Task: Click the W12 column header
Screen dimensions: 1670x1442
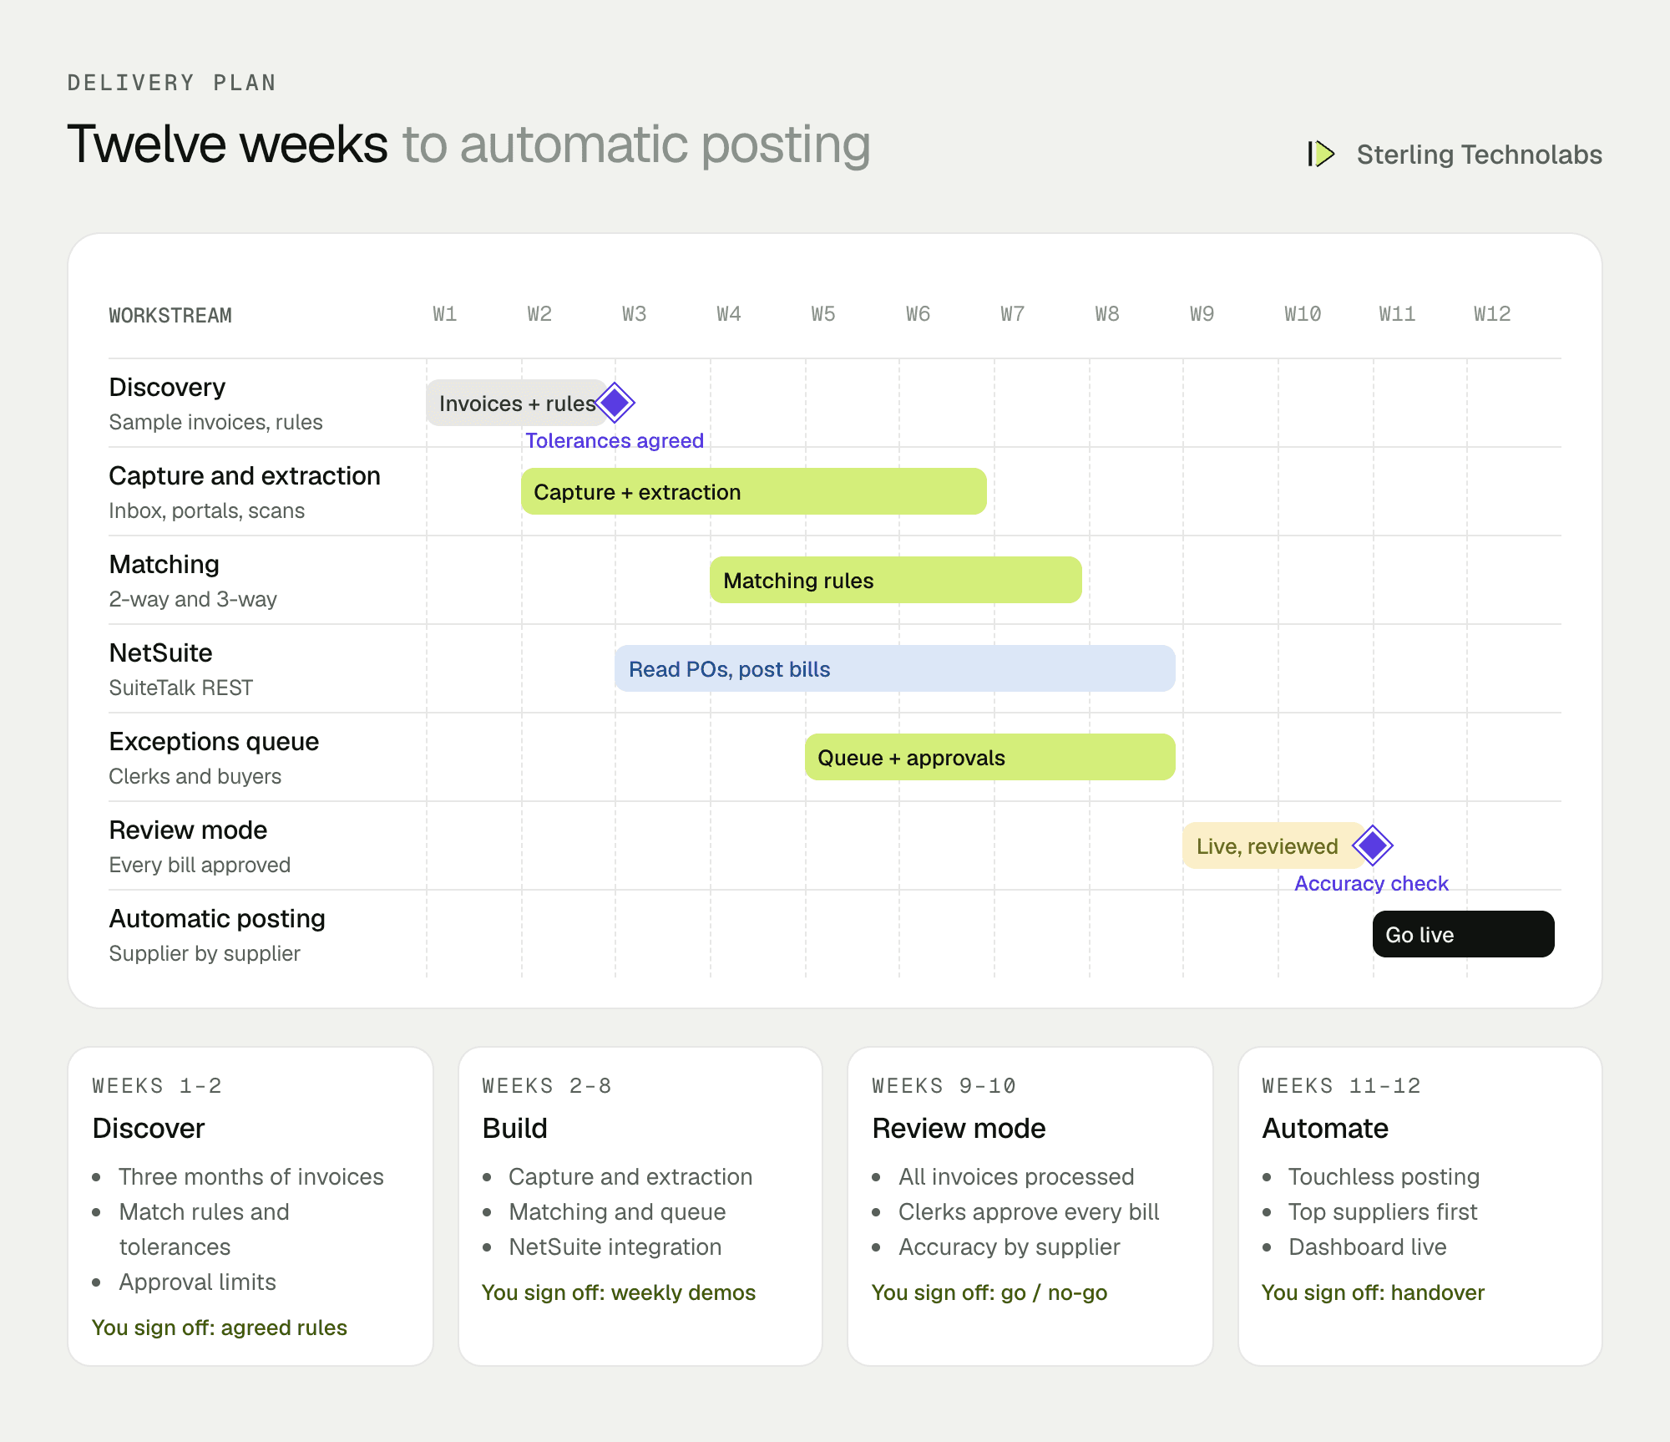Action: click(x=1492, y=314)
